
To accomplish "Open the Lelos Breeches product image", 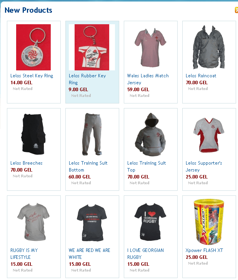I will click(x=33, y=134).
